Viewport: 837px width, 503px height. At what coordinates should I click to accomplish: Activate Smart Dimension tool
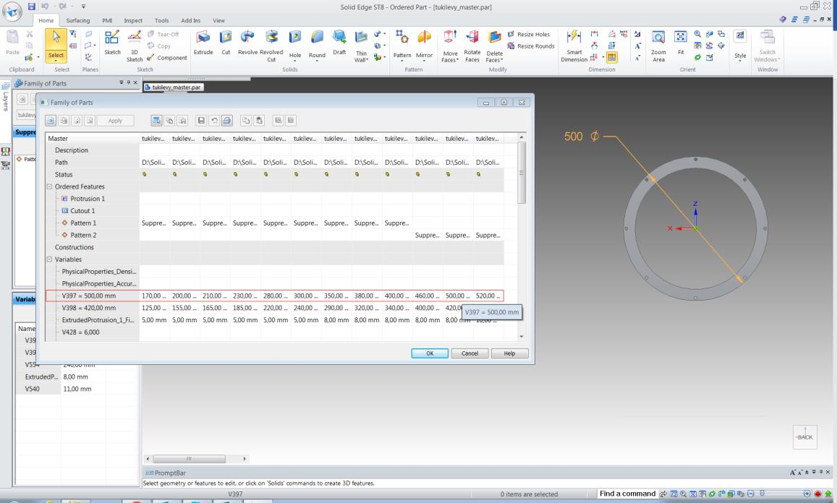tap(574, 46)
